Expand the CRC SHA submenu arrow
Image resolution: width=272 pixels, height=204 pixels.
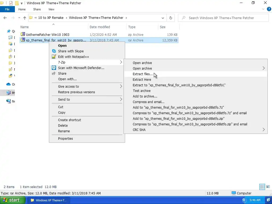click(263, 130)
